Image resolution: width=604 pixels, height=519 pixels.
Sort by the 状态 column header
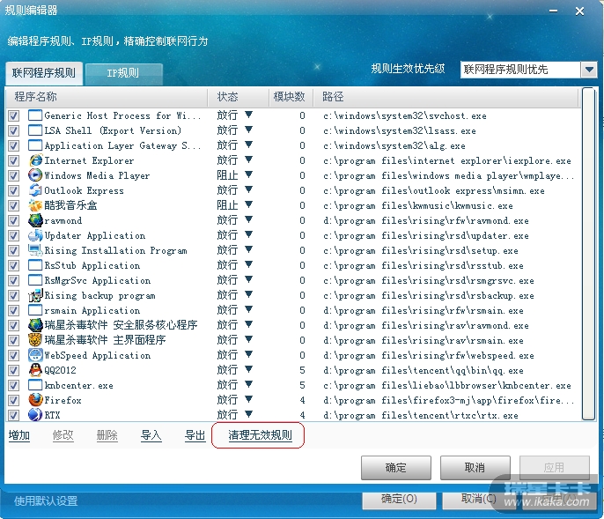(x=238, y=97)
